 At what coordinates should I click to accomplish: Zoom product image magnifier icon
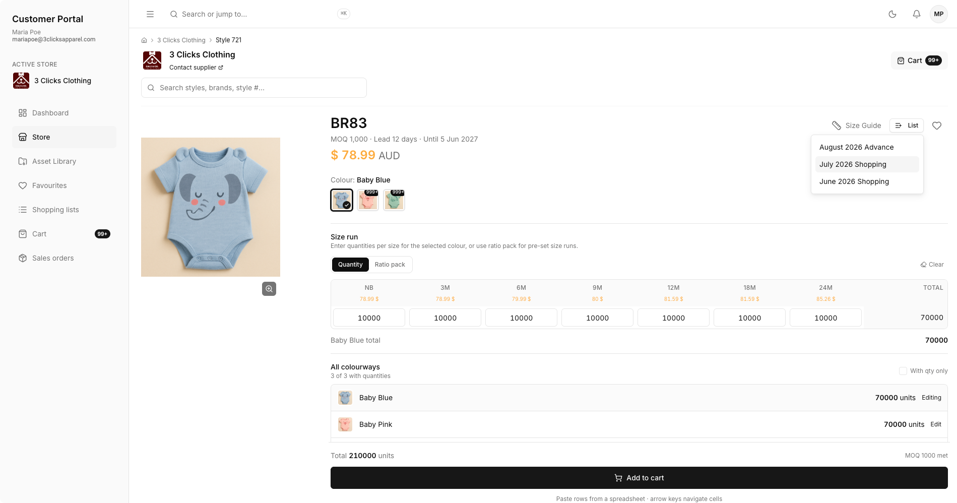click(x=269, y=289)
